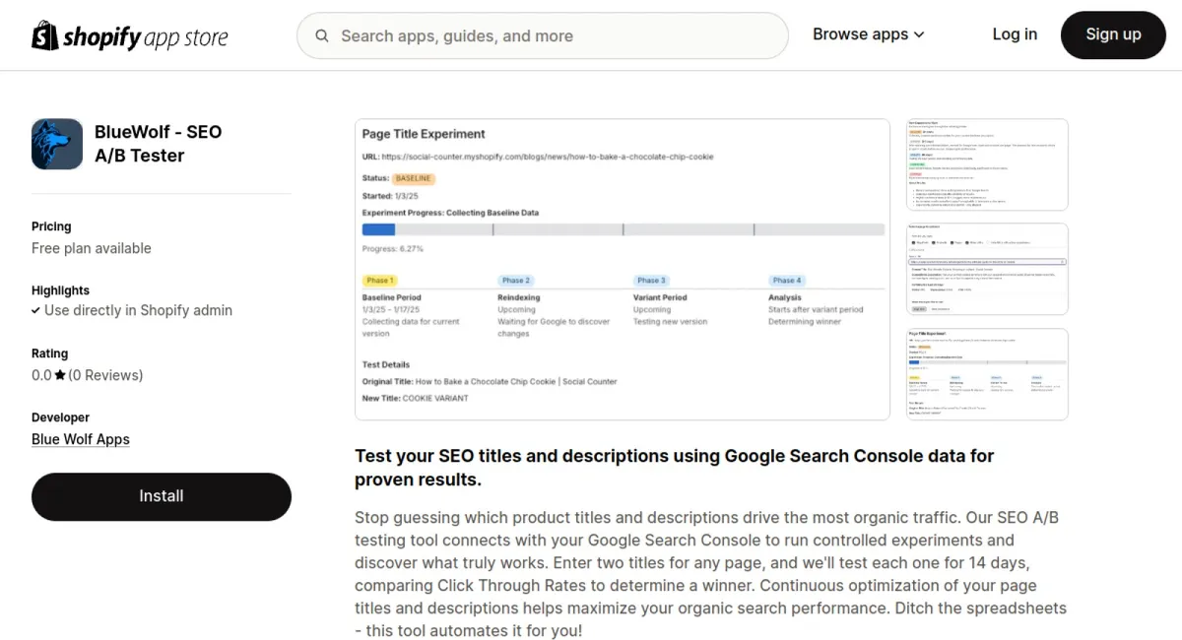Viewport: 1182px width, 640px height.
Task: Click the Sign up button
Action: click(x=1113, y=34)
